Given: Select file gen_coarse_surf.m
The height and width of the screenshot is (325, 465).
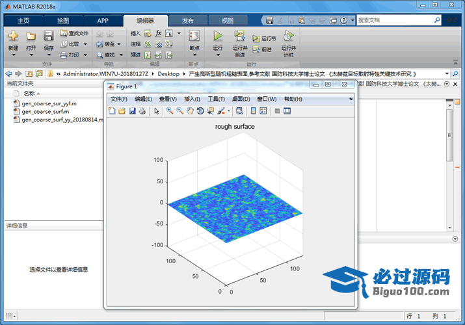Looking at the screenshot, I should click(x=45, y=111).
